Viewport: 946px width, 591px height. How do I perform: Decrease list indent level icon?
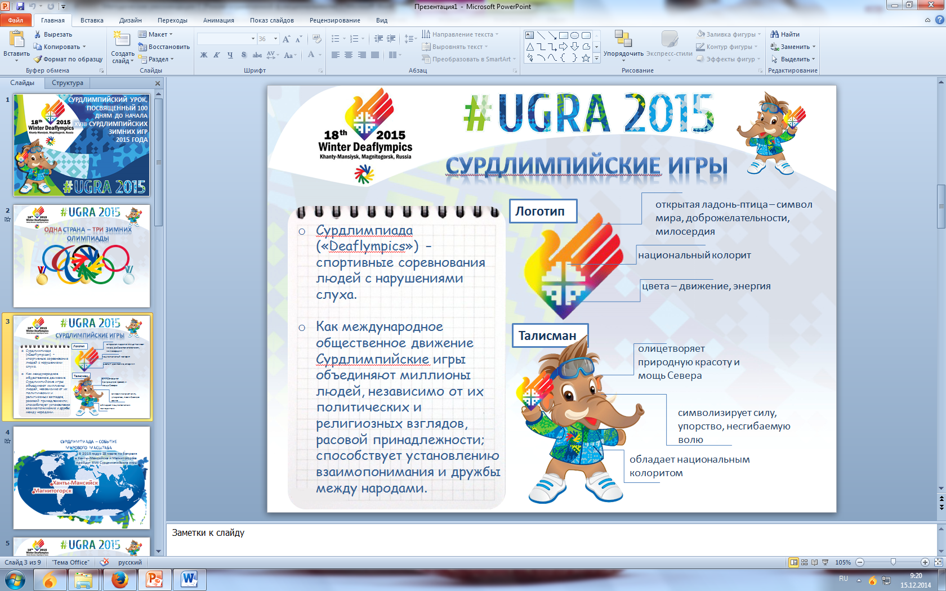click(x=378, y=39)
